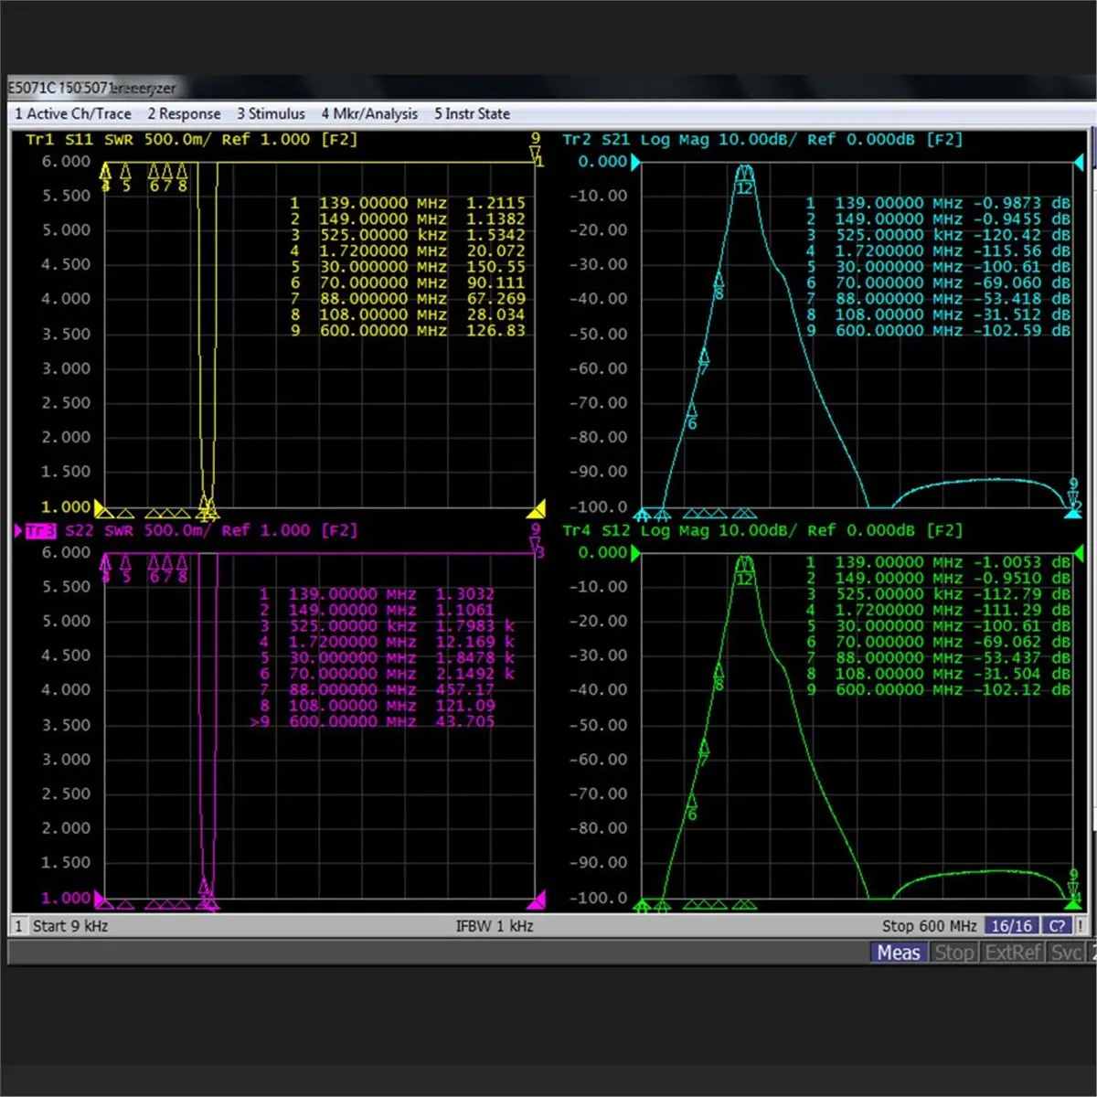
Task: Select marker 7 on the green S12 trace
Action: pyautogui.click(x=703, y=748)
